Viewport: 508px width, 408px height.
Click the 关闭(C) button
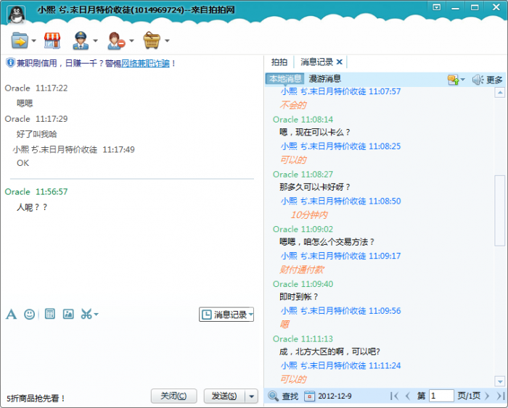pos(173,396)
